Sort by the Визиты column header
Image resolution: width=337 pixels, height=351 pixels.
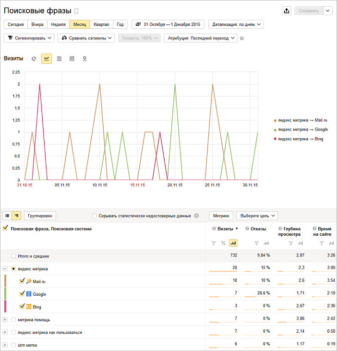[225, 229]
